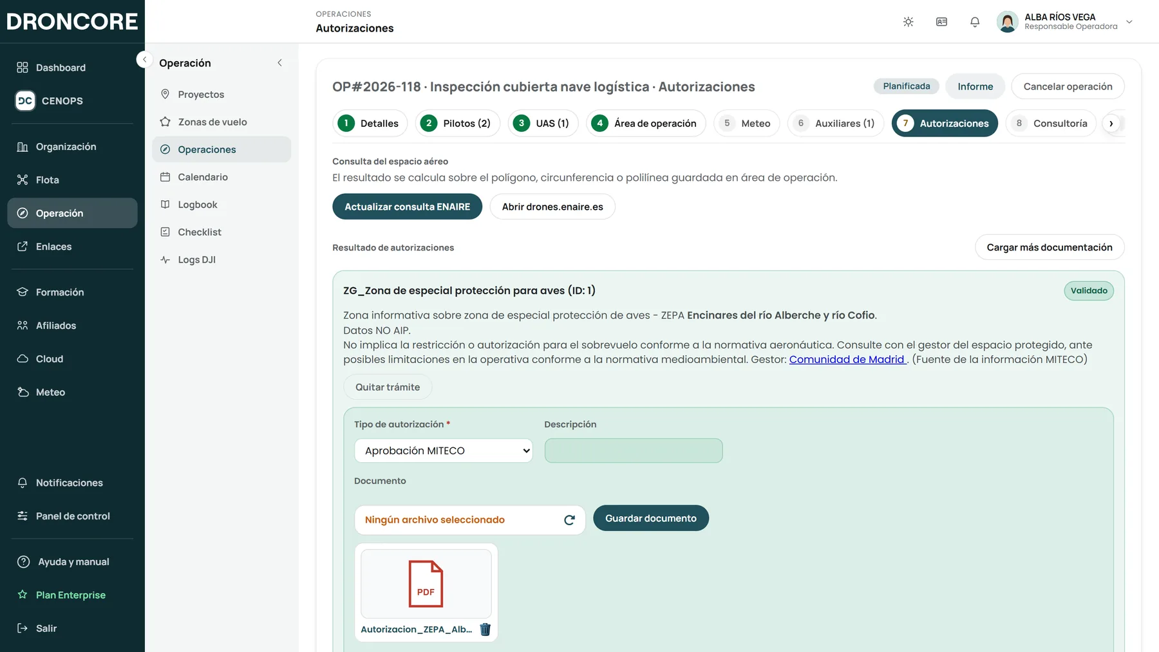Open the ID card icon in header
The image size is (1159, 652).
(941, 22)
